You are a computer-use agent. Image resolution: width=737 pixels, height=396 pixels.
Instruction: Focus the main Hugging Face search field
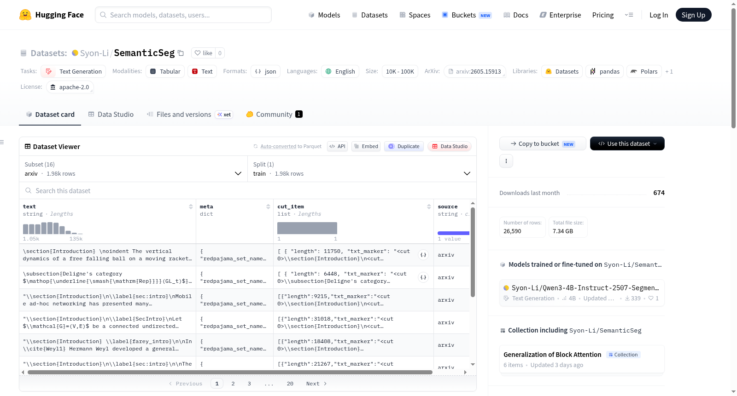[183, 15]
